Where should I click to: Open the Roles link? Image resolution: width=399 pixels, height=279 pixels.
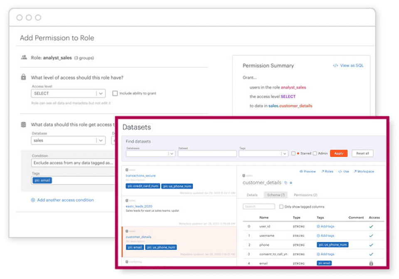tap(327, 171)
